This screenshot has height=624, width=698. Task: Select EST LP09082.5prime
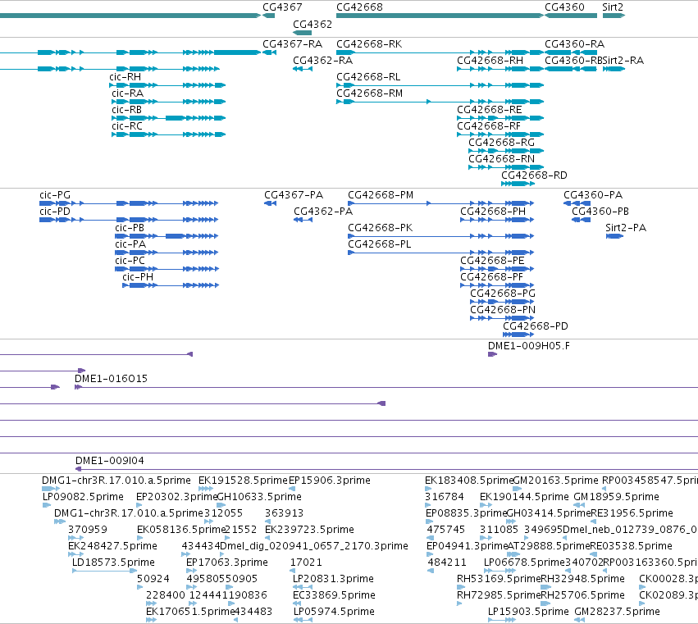coord(83,497)
